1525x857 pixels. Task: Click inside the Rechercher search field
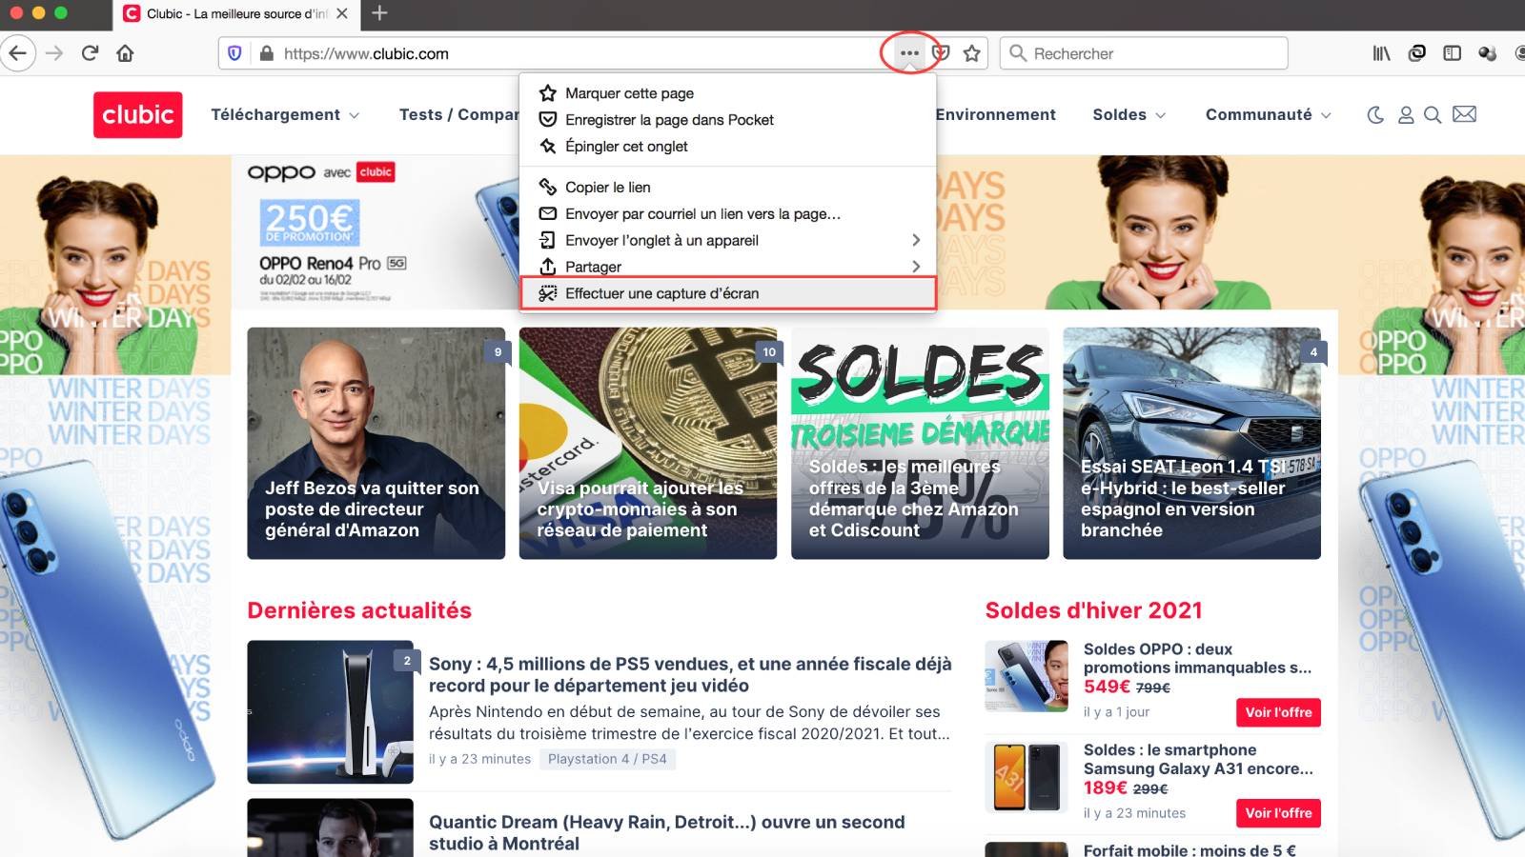click(x=1144, y=53)
